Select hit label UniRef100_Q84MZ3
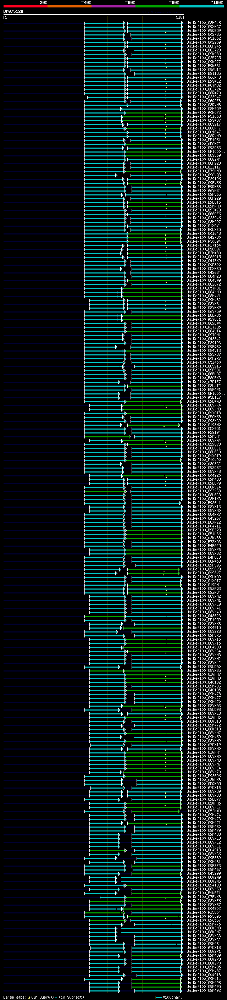227x1000 pixels. pos(204,276)
